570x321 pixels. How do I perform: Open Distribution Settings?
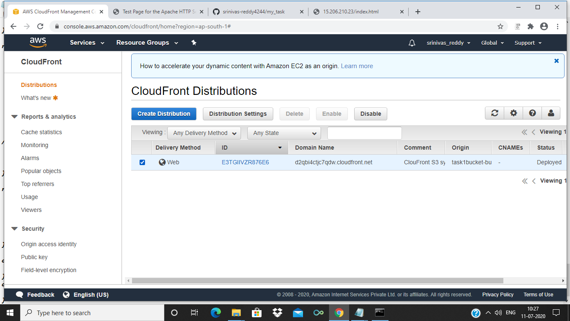[238, 114]
